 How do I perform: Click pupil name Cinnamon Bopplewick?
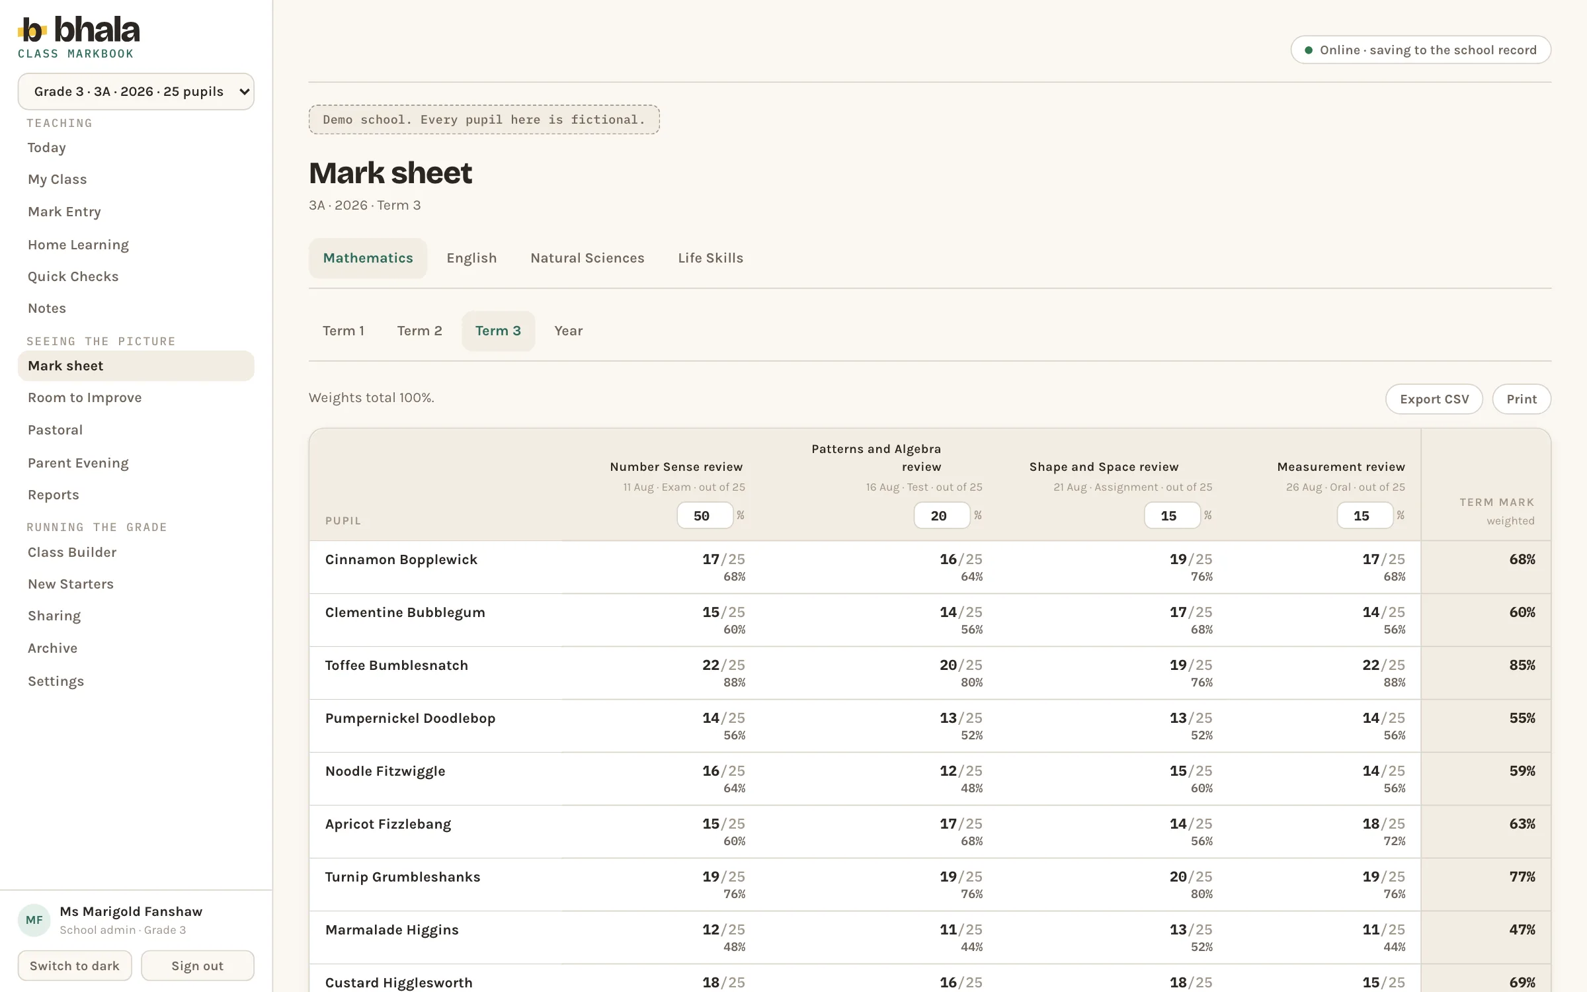401,559
